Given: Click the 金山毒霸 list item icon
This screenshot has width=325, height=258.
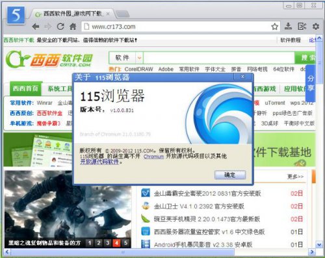Looking at the screenshot, I should (x=146, y=193).
